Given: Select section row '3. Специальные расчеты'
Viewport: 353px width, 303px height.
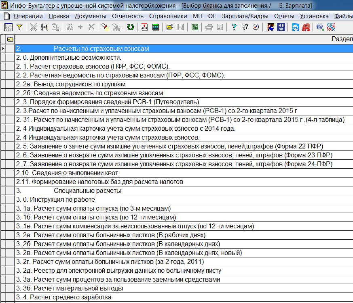Looking at the screenshot, I should pos(184,191).
